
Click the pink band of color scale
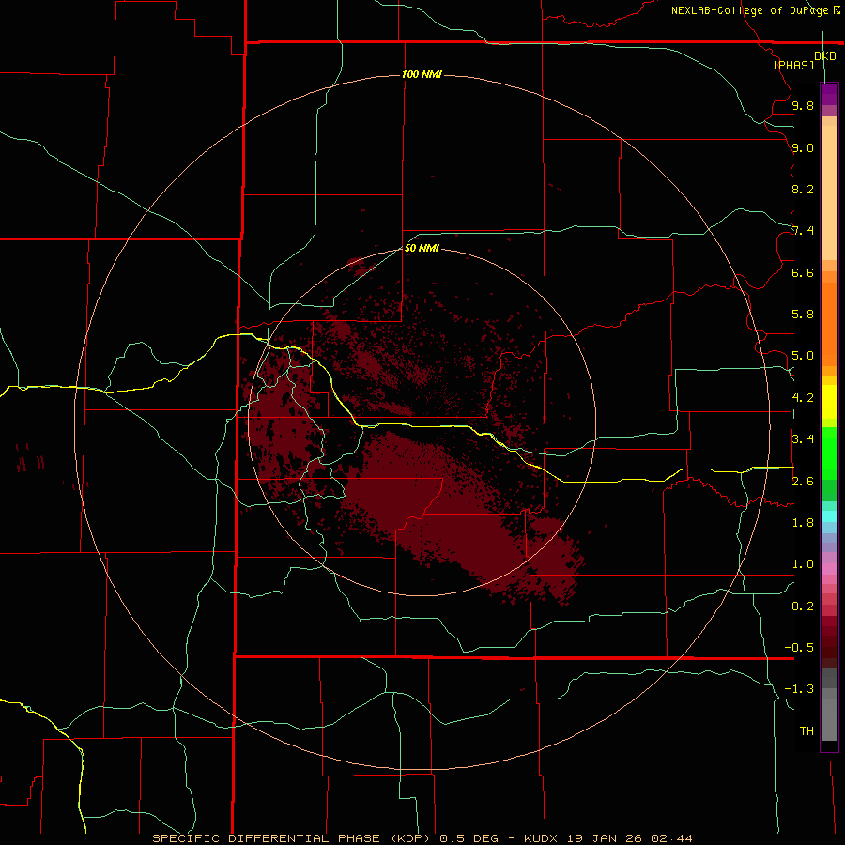(x=829, y=569)
